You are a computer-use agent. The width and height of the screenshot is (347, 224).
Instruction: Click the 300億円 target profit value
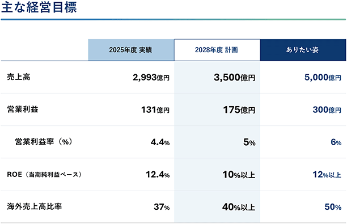(327, 109)
